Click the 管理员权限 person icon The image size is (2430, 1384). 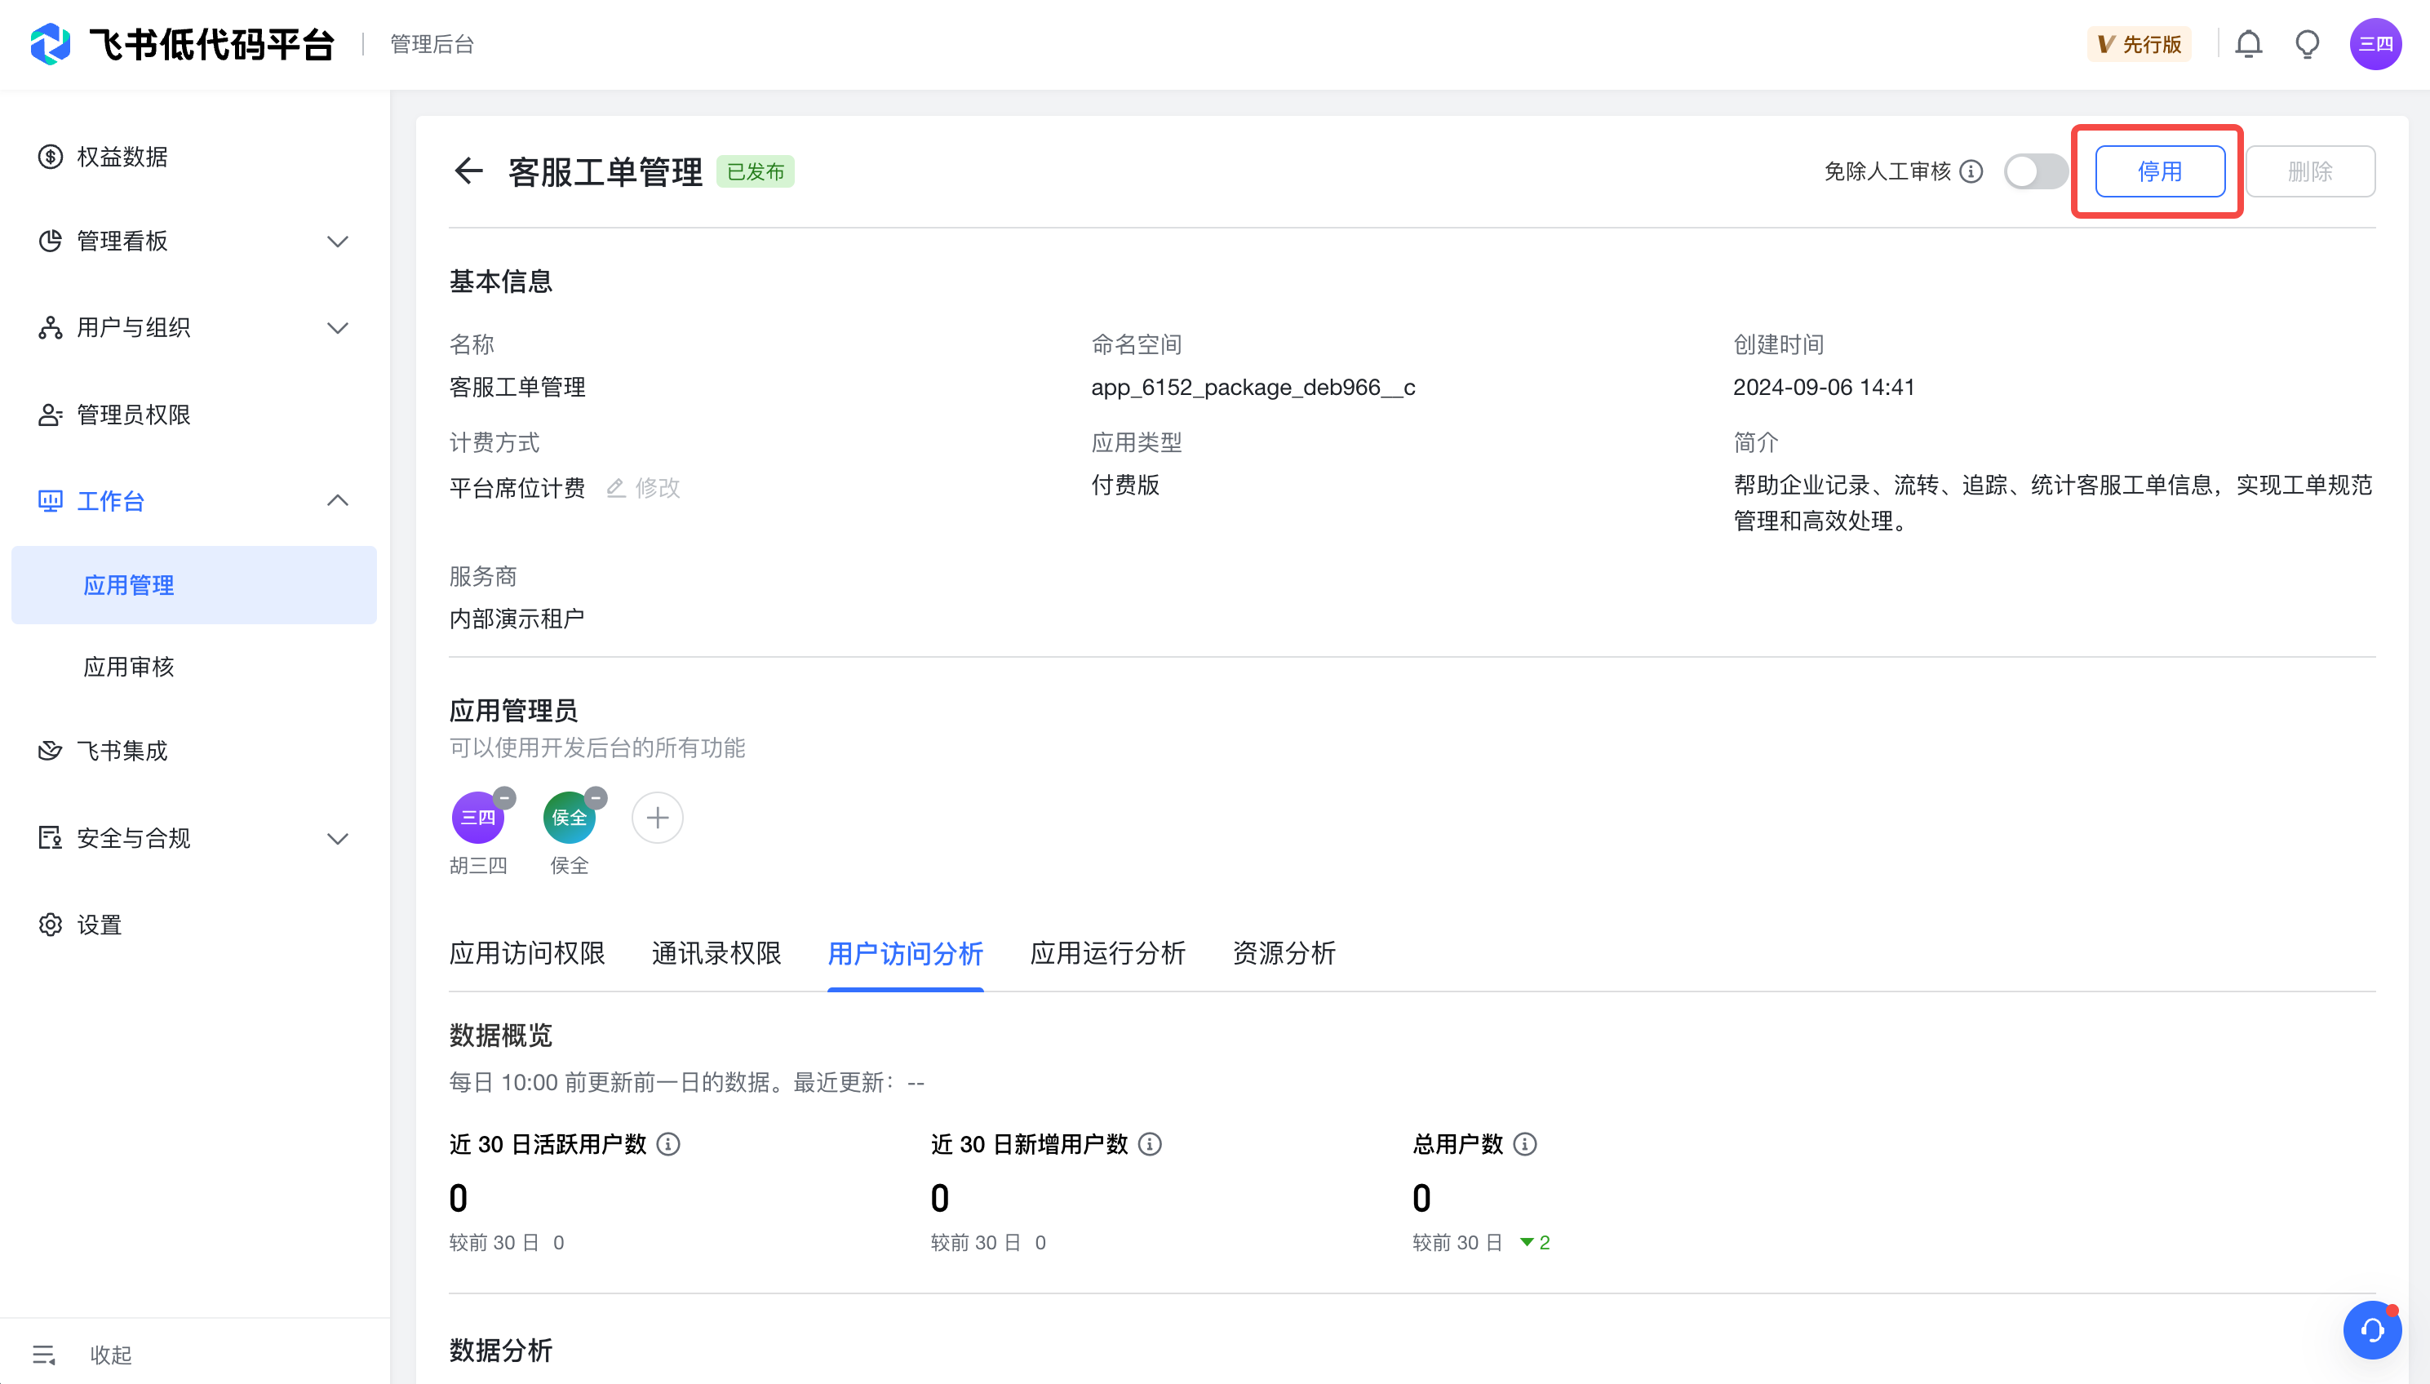(51, 415)
